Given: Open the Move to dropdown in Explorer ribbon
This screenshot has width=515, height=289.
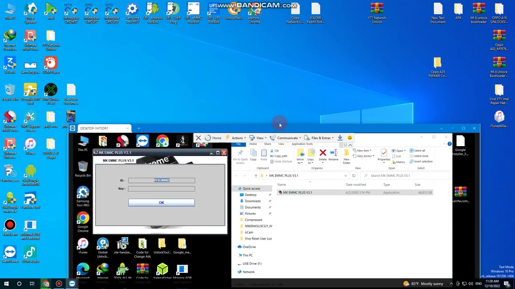Looking at the screenshot, I should (300, 156).
